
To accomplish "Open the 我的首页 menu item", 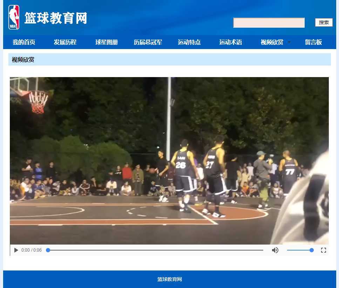I will 24,42.
